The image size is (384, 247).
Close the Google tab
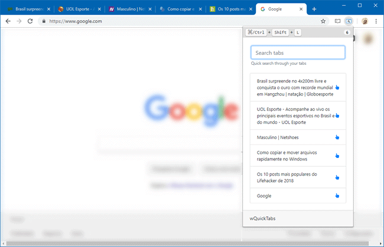click(x=301, y=9)
